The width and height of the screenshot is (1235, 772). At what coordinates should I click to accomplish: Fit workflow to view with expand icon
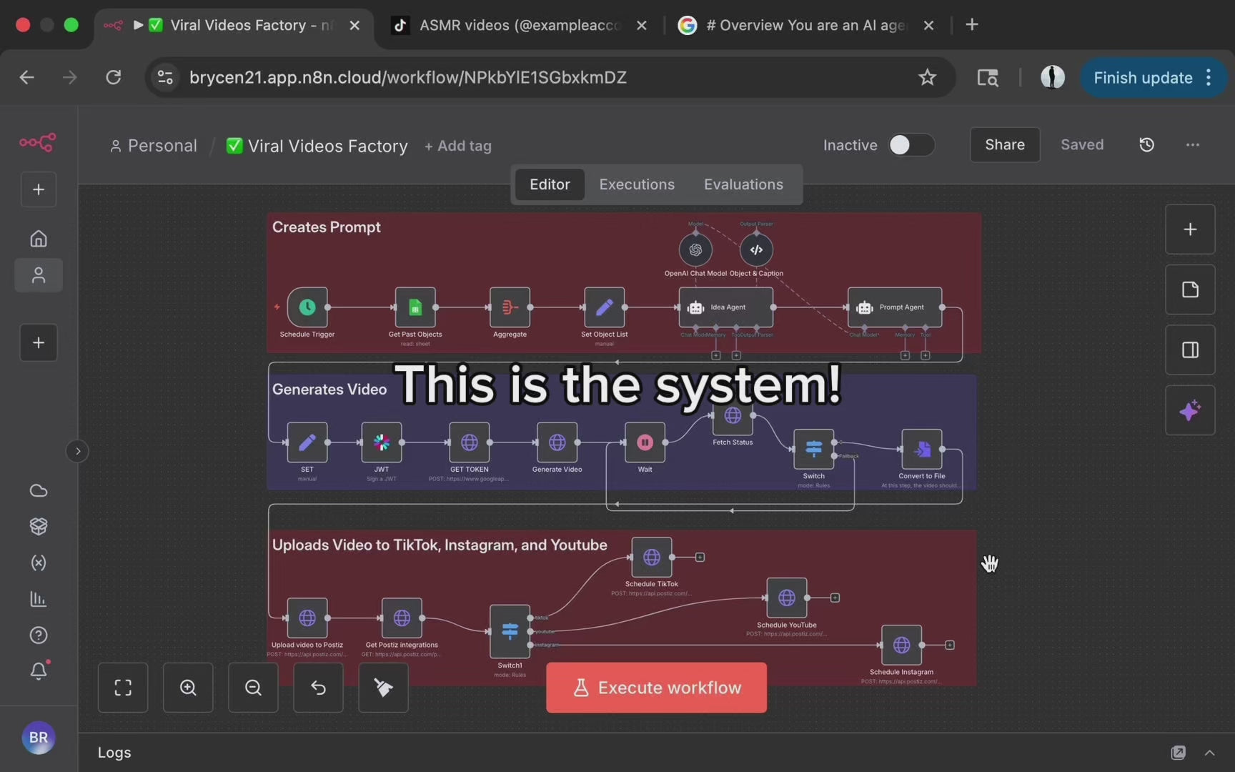click(x=123, y=688)
